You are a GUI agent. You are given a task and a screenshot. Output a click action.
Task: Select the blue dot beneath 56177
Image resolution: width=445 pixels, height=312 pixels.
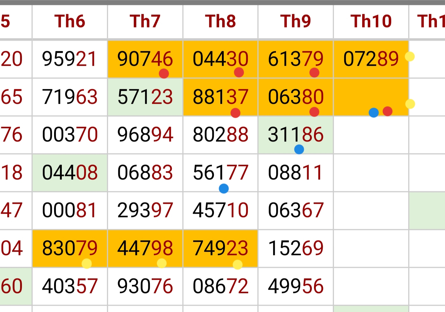[224, 188]
